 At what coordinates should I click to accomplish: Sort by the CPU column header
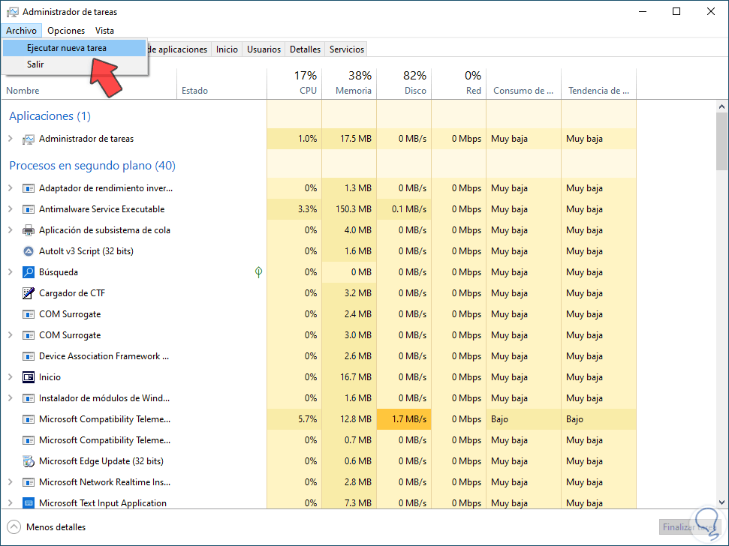[x=294, y=83]
